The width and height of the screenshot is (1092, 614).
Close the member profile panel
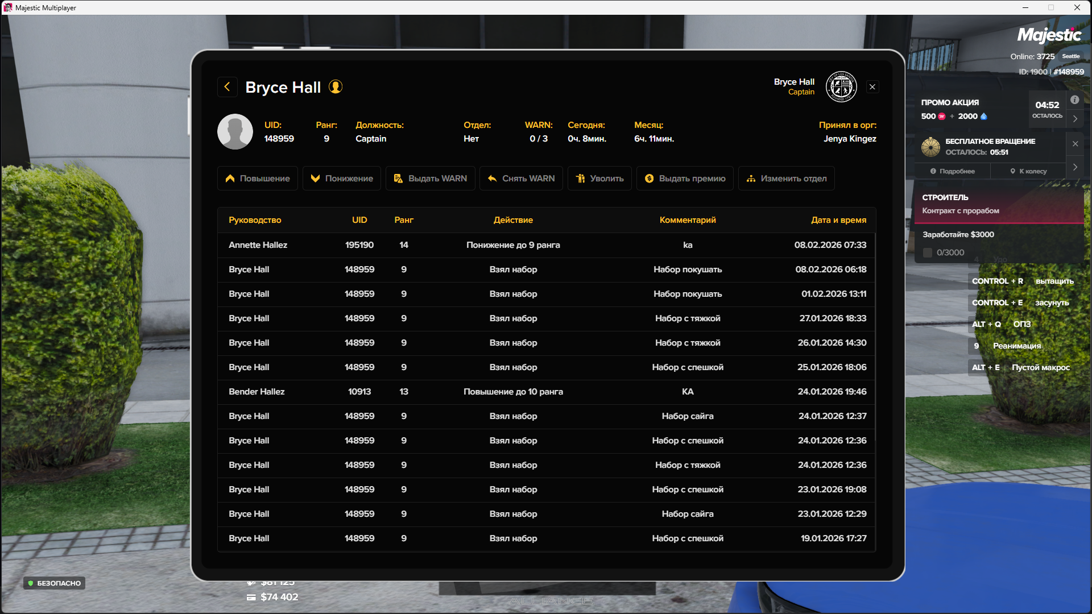click(x=872, y=87)
